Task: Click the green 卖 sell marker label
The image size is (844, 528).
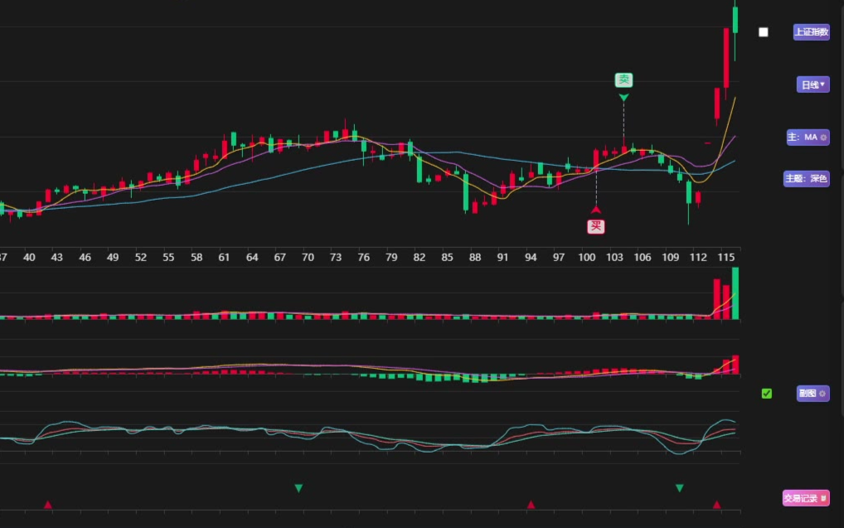Action: tap(623, 80)
